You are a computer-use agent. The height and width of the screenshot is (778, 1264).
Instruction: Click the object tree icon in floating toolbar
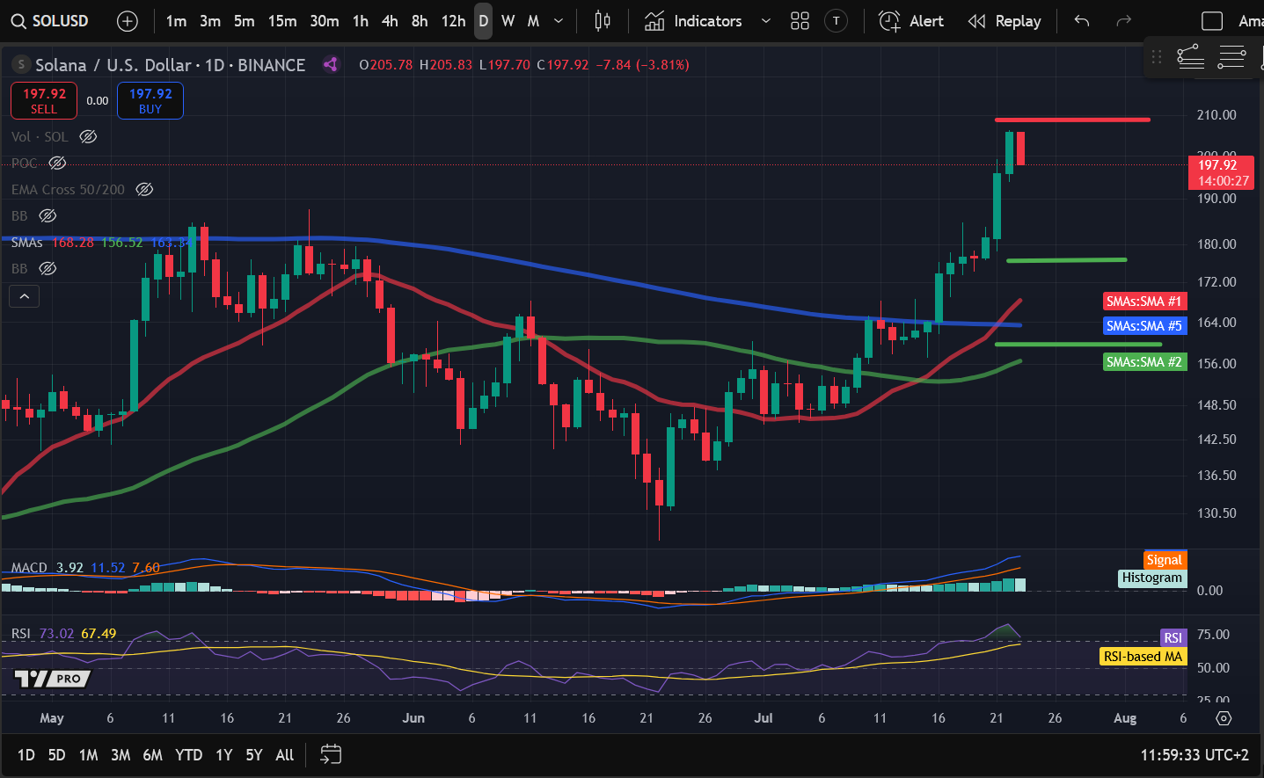(1191, 56)
